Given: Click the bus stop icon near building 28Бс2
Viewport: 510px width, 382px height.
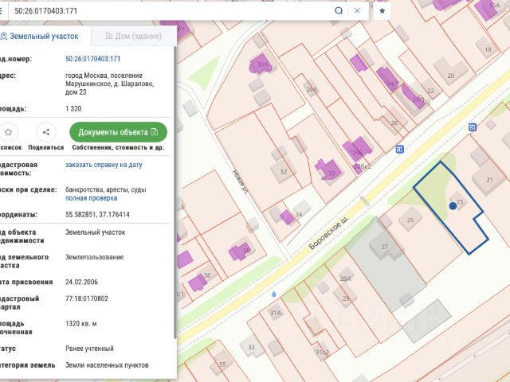Looking at the screenshot, I should (399, 149).
